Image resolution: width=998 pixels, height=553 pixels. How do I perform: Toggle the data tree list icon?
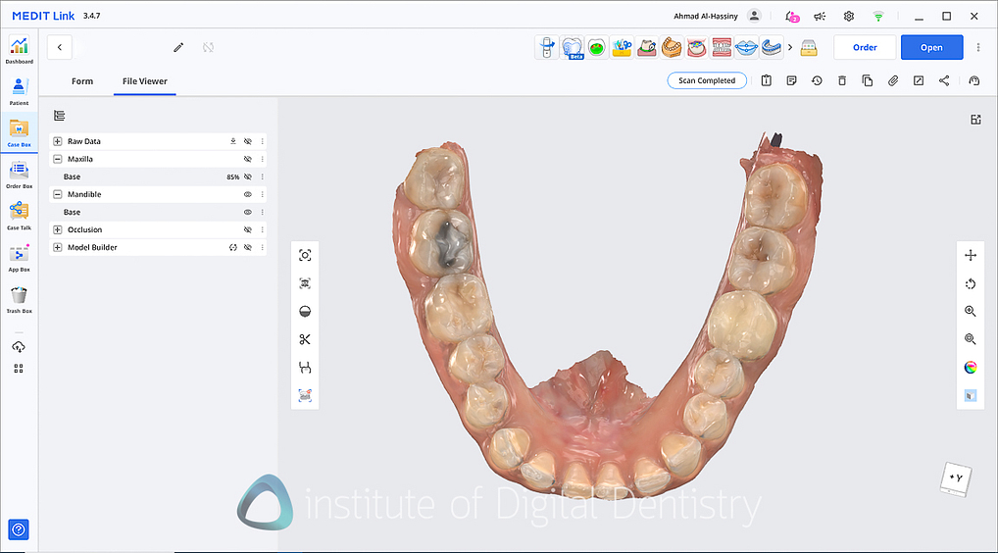(x=59, y=115)
